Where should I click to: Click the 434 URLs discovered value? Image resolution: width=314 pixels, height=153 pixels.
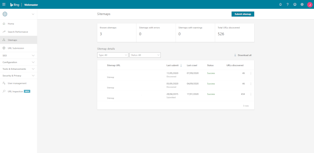coord(243,94)
